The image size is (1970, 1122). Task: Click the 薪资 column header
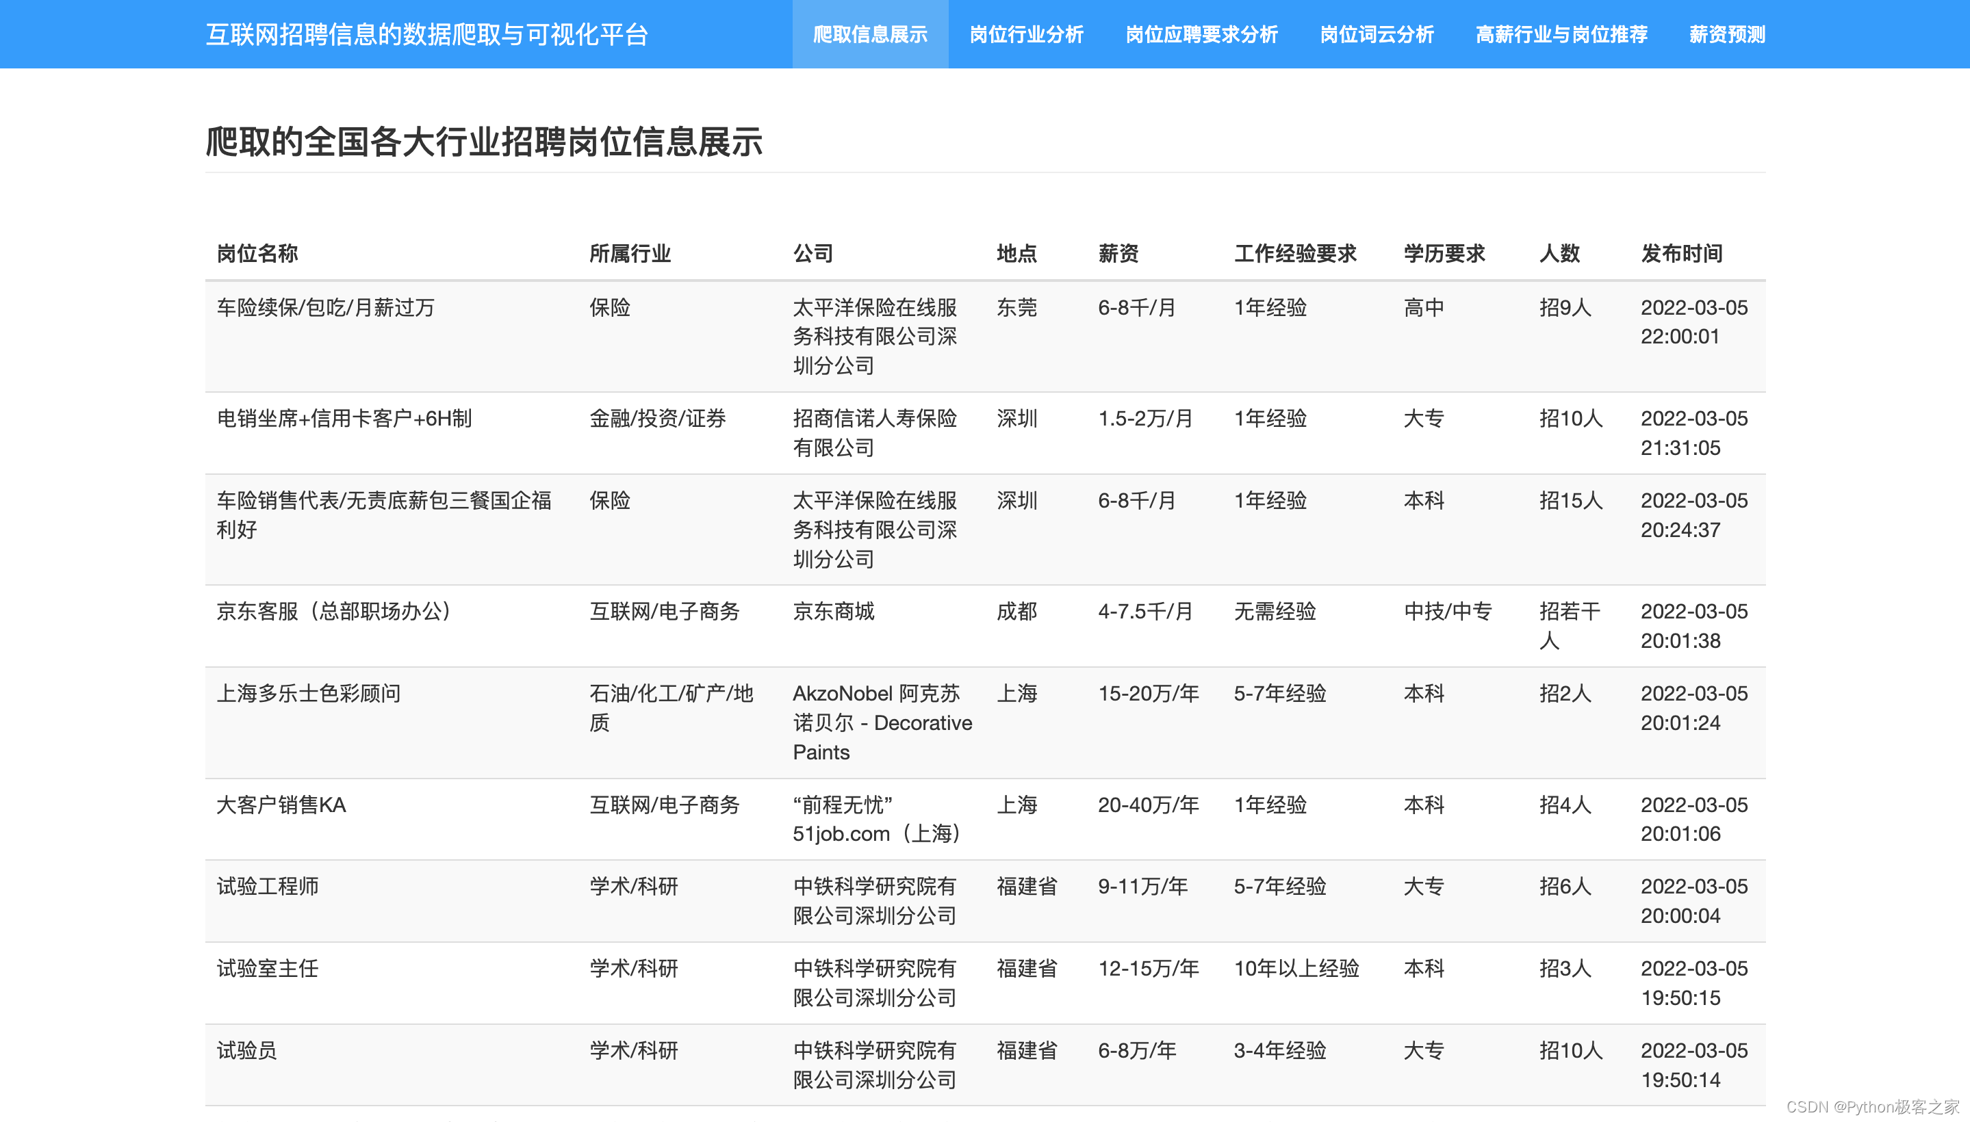[x=1117, y=254]
